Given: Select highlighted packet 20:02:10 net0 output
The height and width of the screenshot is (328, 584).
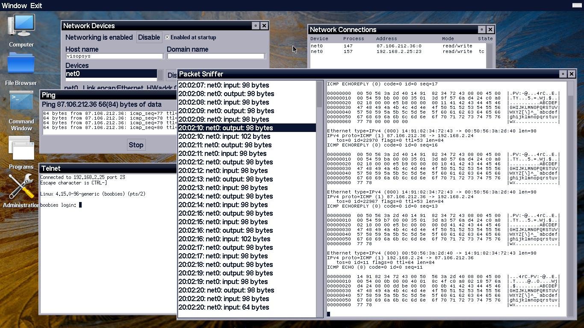Looking at the screenshot, I should click(247, 128).
